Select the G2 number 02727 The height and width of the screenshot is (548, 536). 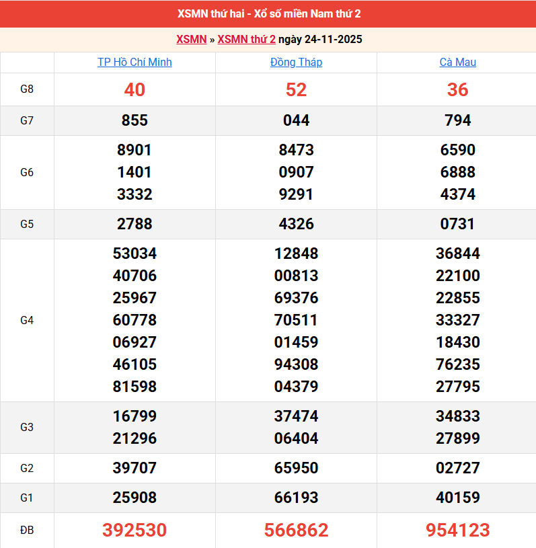pyautogui.click(x=457, y=468)
